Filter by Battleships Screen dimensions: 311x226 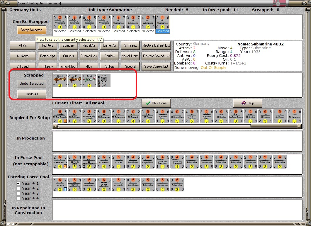(x=47, y=56)
